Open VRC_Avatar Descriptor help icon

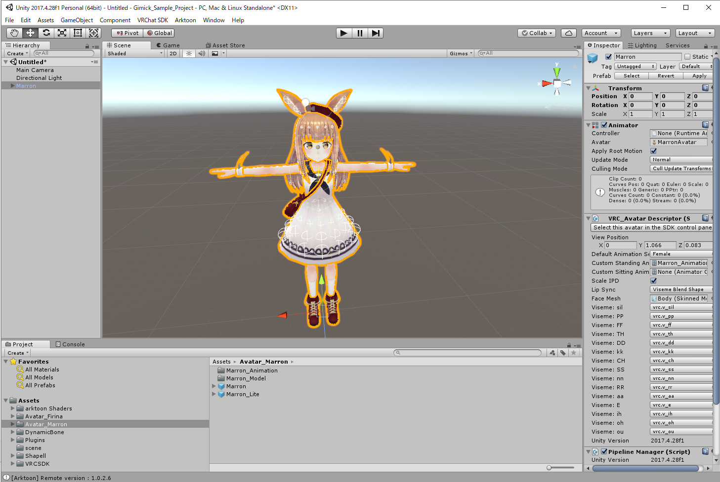coord(705,218)
